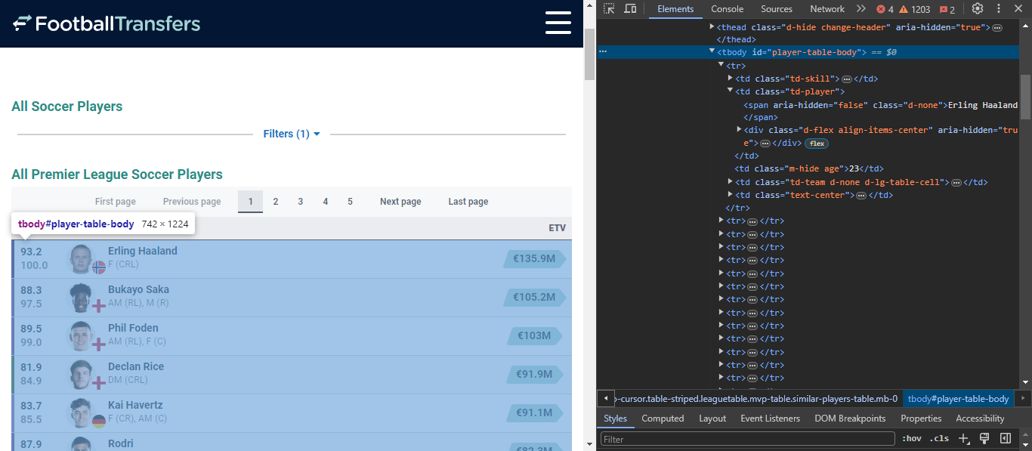Open the Accessibility tab
Image resolution: width=1032 pixels, height=451 pixels.
980,419
